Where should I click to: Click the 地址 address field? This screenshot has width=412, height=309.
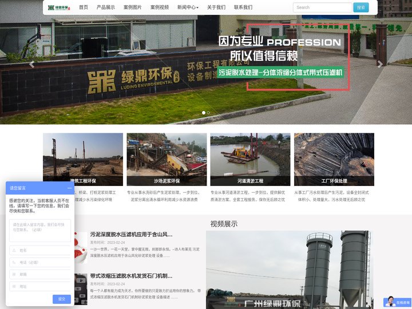click(x=40, y=287)
